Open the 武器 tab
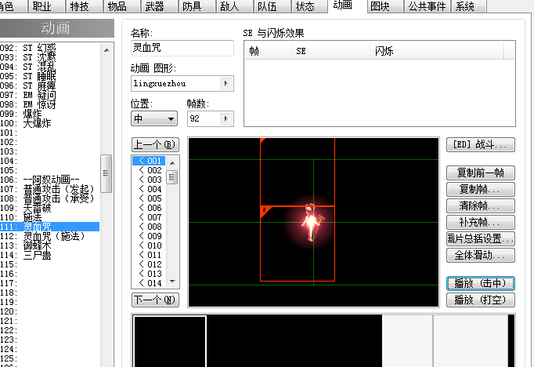This screenshot has height=367, width=534. point(158,6)
